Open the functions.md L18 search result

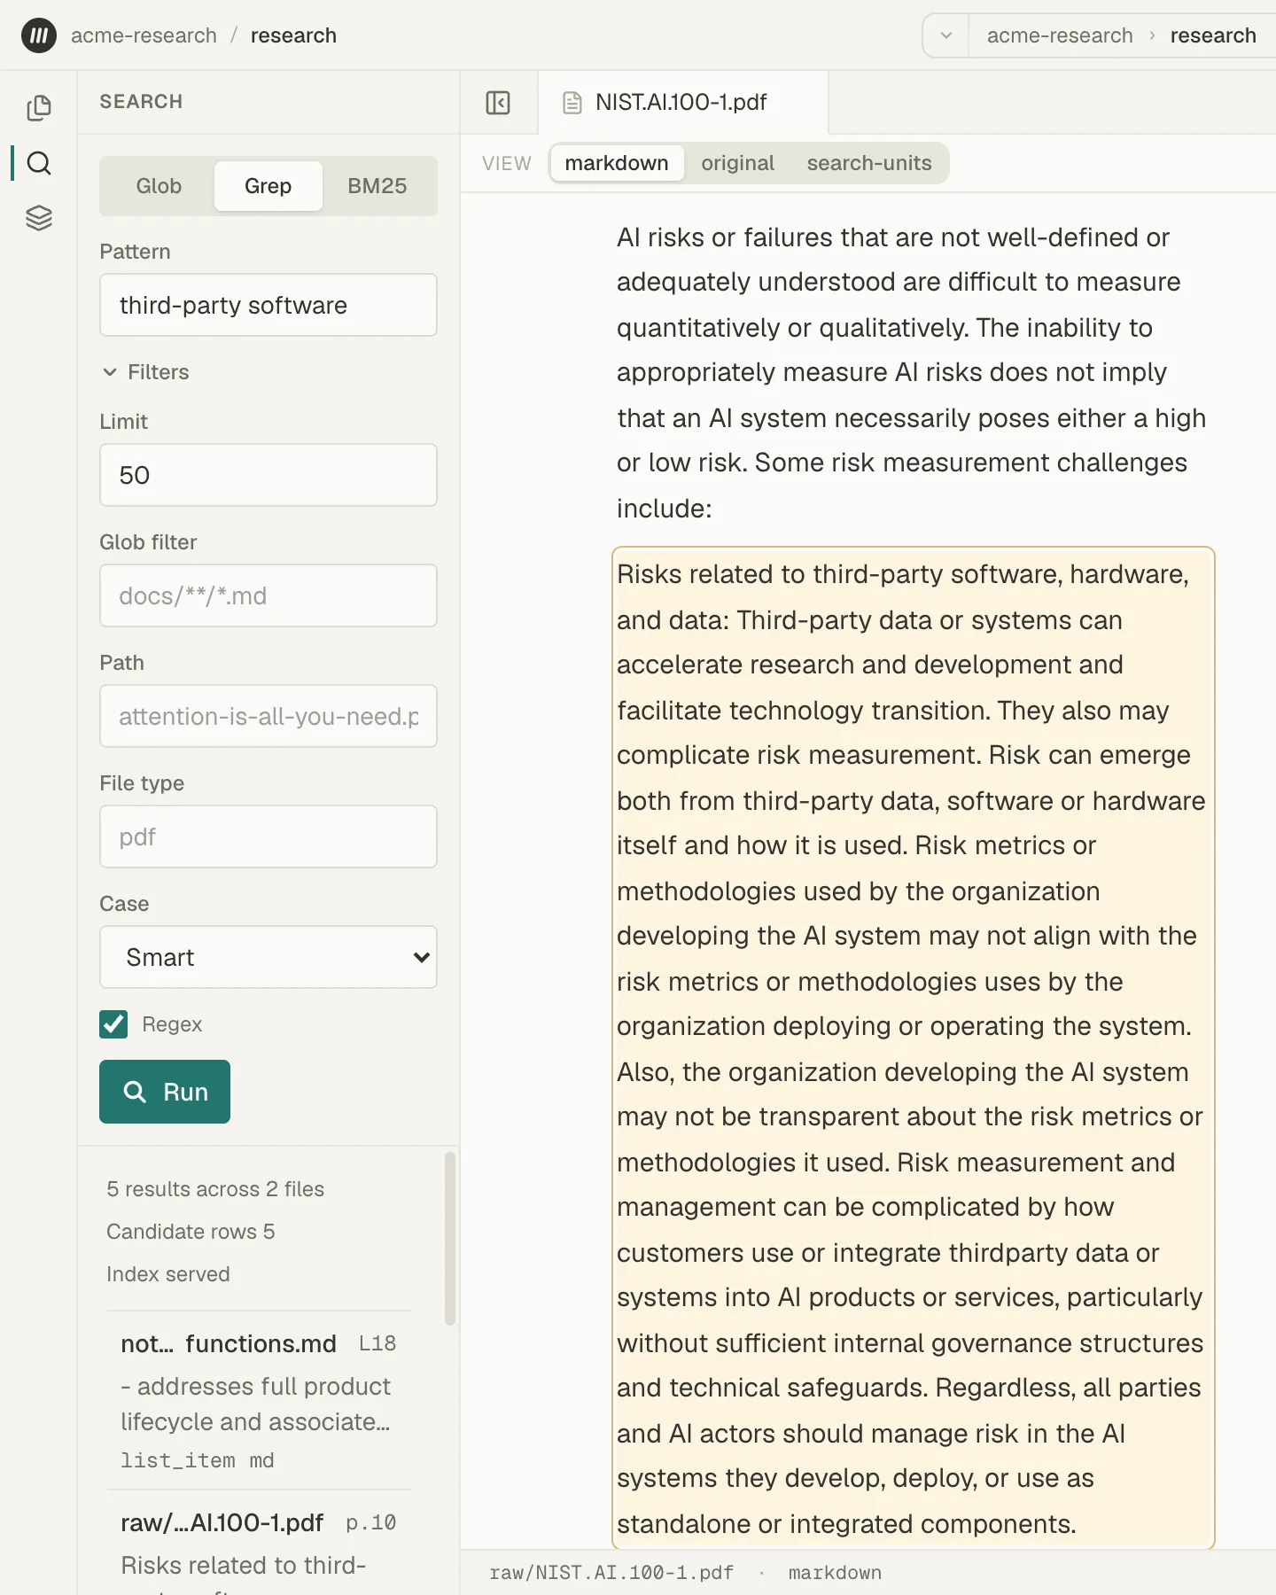click(x=259, y=1400)
